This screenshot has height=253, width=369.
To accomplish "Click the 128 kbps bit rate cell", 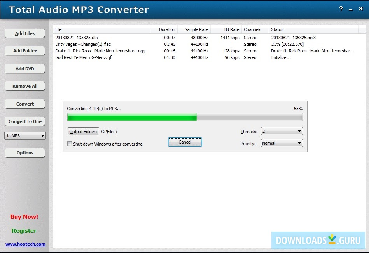I will [x=231, y=51].
